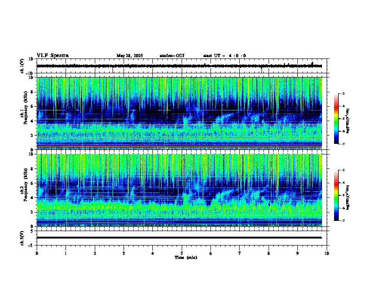This screenshot has width=368, height=284.
Task: Click the ch.2 spectrogram color bar
Action: point(336,195)
